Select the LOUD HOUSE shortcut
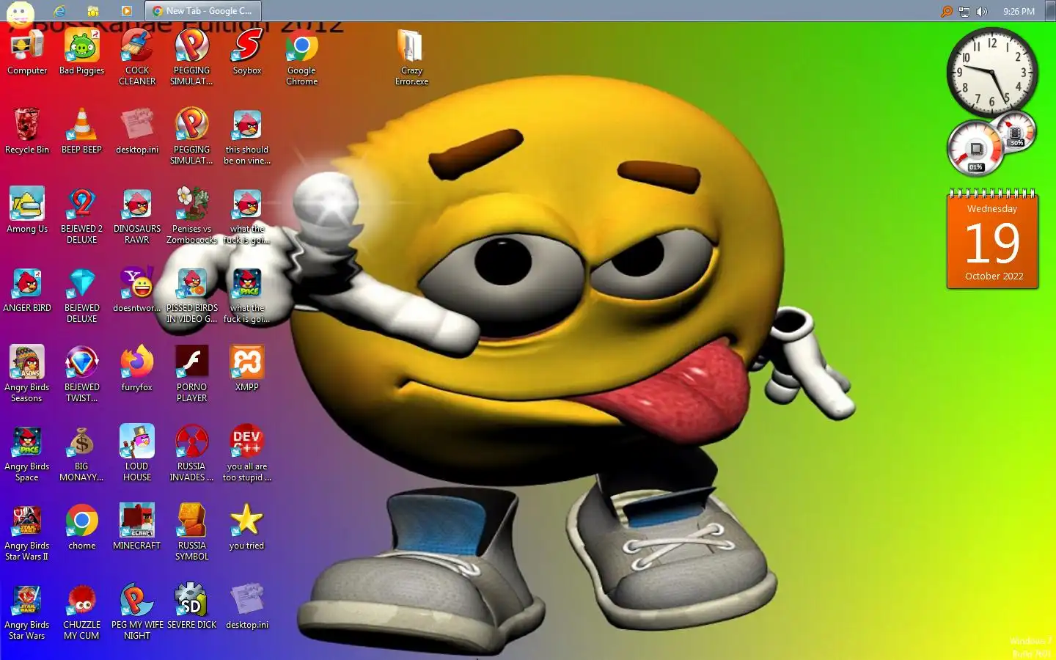This screenshot has height=660, width=1056. point(137,454)
